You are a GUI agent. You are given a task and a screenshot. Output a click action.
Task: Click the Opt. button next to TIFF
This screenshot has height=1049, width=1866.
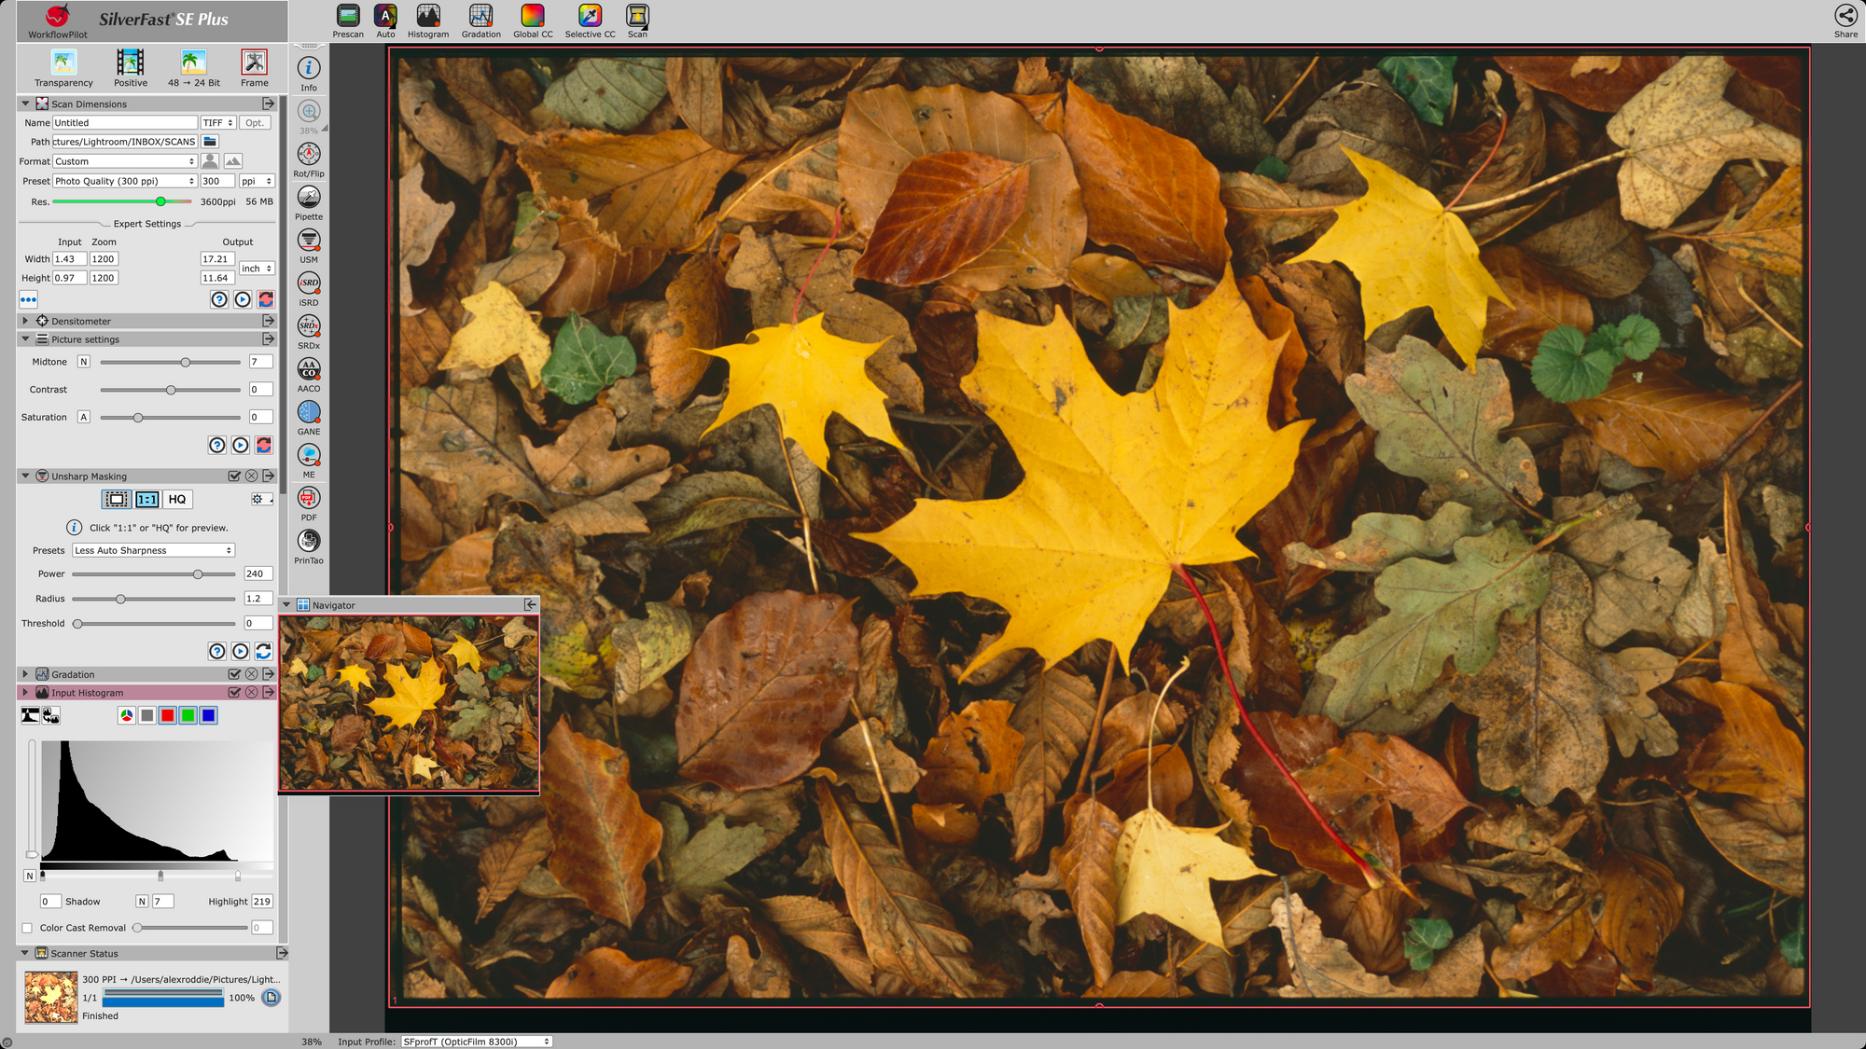click(x=255, y=123)
